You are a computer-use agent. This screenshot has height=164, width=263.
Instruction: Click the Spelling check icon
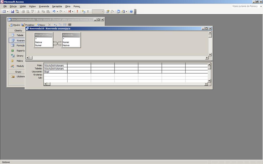point(33,11)
